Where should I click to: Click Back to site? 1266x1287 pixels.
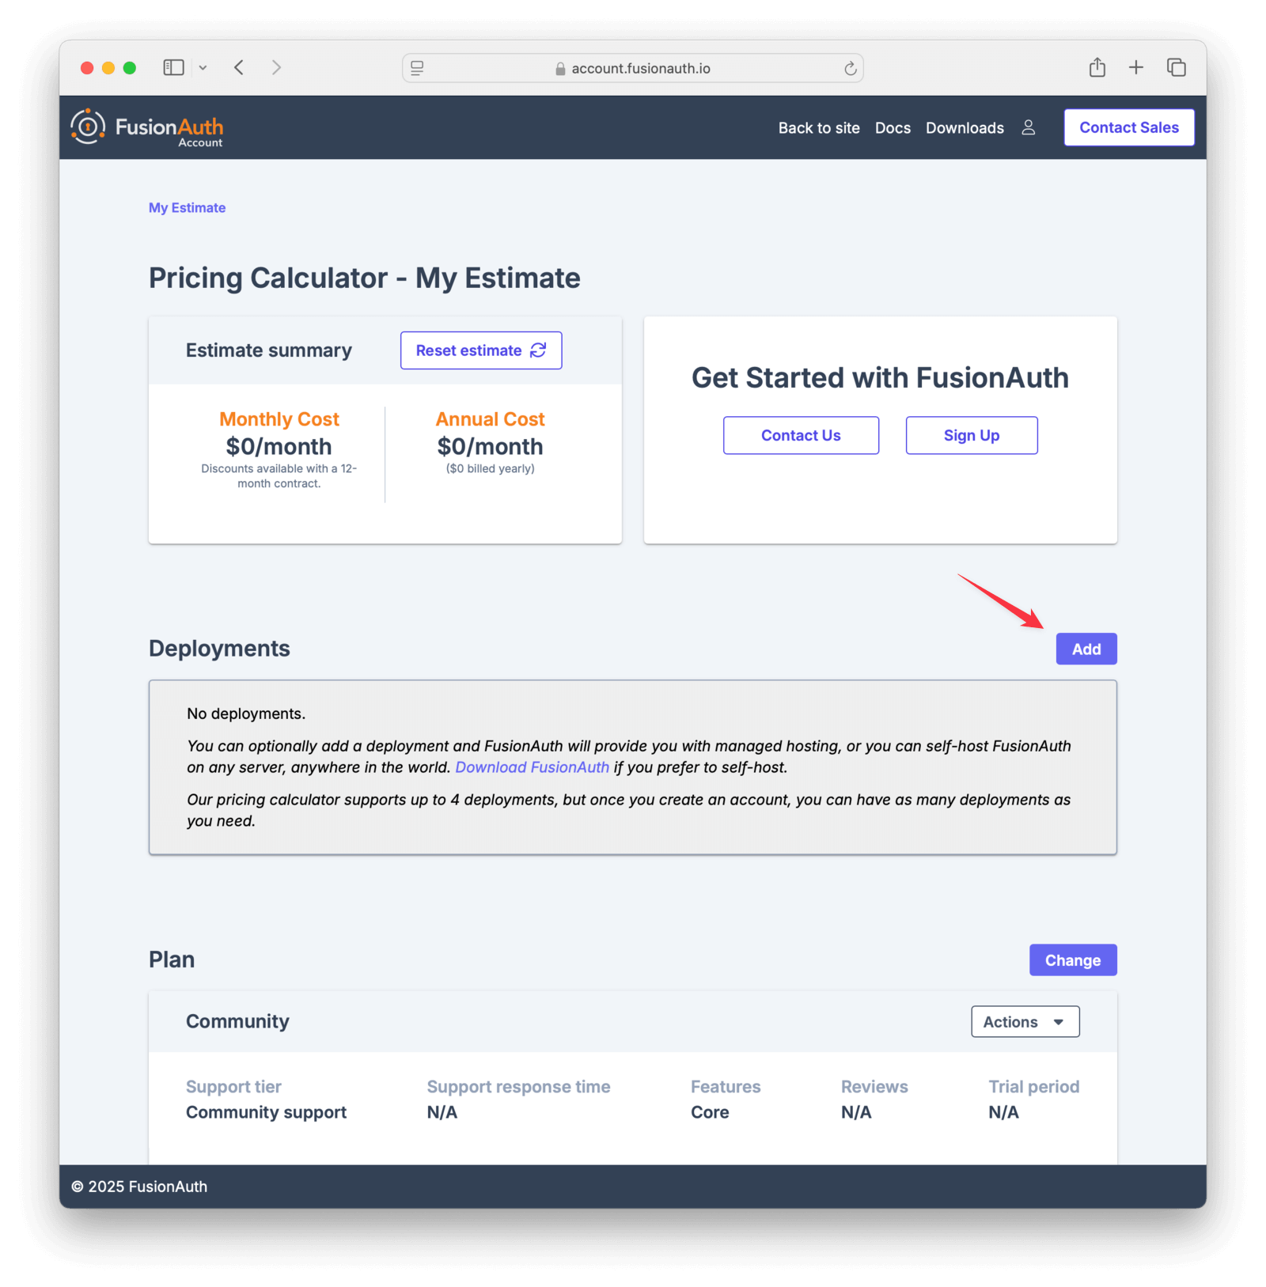[819, 127]
